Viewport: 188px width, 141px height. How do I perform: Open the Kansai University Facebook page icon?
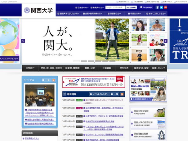coord(157,7)
